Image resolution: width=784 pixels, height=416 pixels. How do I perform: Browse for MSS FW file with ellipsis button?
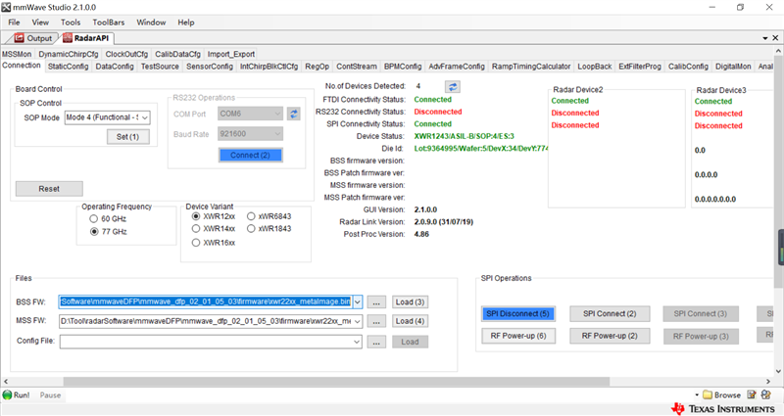[376, 322]
